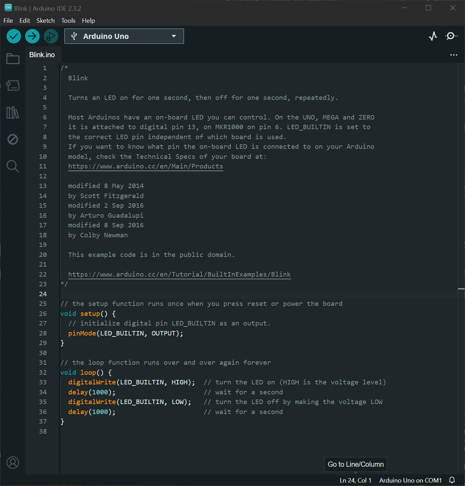This screenshot has width=465, height=486.
Task: Click 'This example code is in the public domain.'
Action: click(x=151, y=255)
